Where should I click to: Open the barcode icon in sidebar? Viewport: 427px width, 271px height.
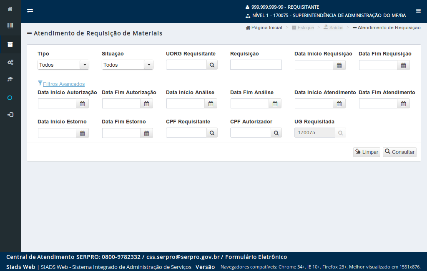pos(10,25)
